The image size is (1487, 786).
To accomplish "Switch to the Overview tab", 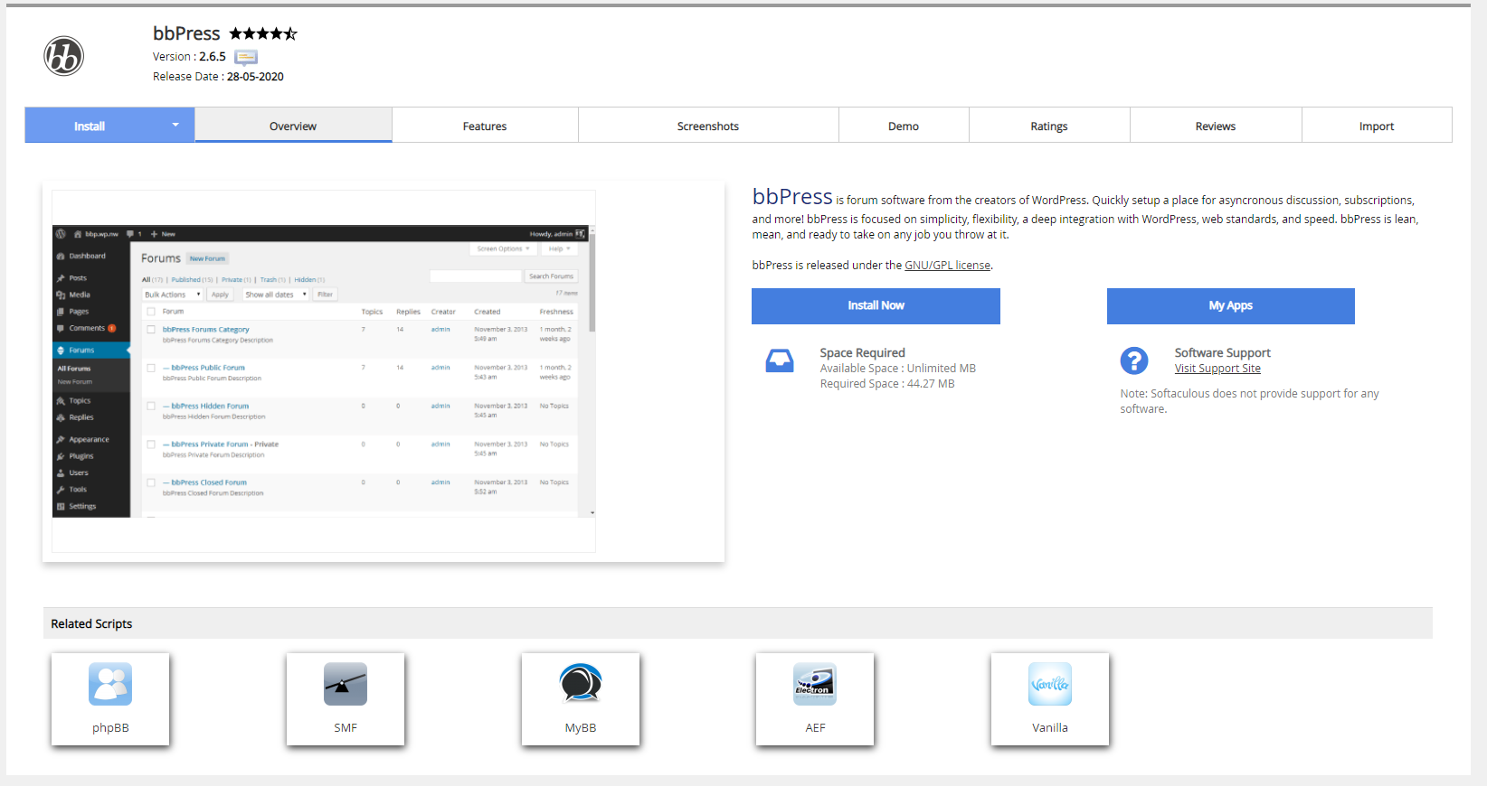I will (x=293, y=126).
